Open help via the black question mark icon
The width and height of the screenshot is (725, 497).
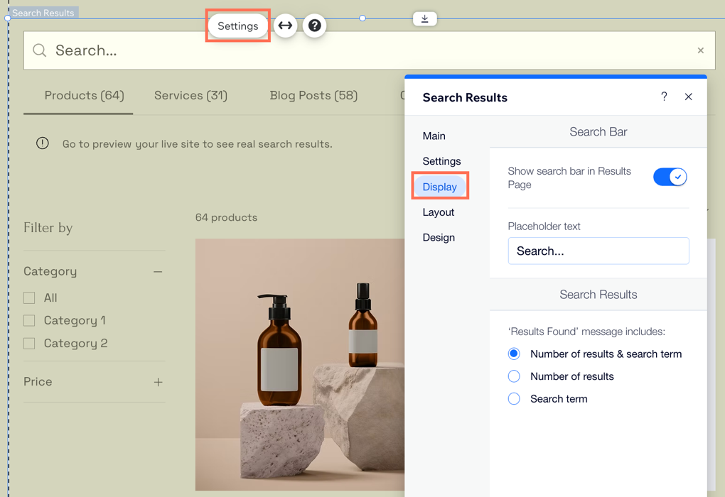pos(314,26)
